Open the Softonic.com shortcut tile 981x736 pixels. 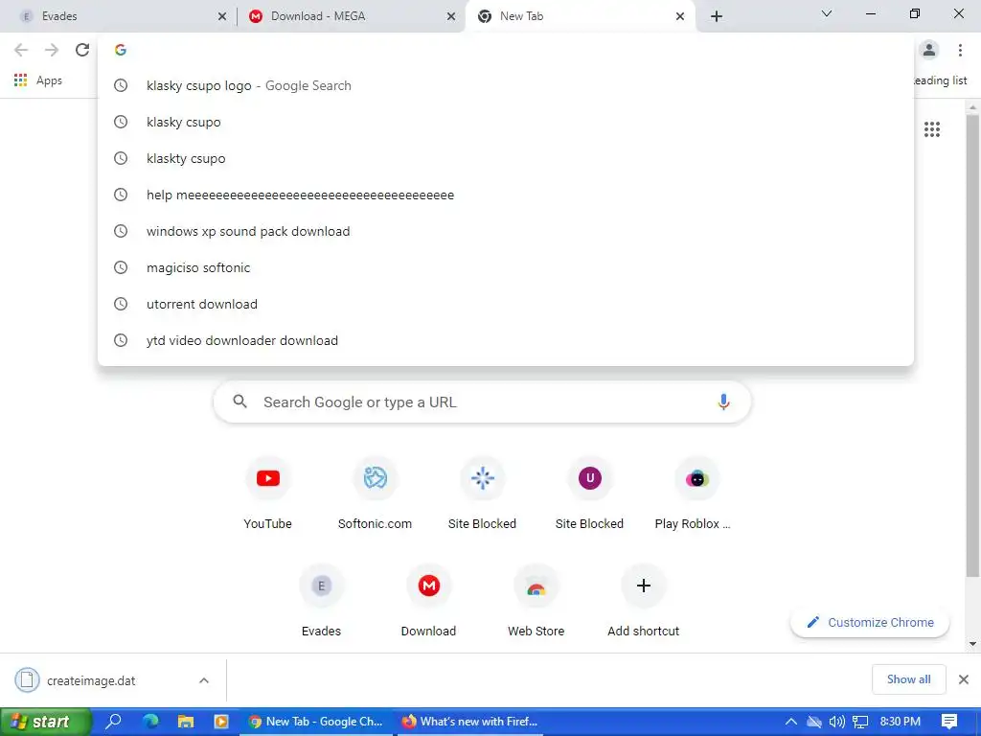coord(375,494)
